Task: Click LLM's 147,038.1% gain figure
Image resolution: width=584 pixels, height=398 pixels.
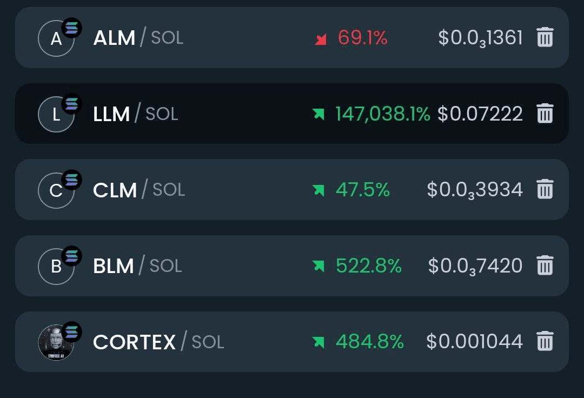Action: pos(383,114)
